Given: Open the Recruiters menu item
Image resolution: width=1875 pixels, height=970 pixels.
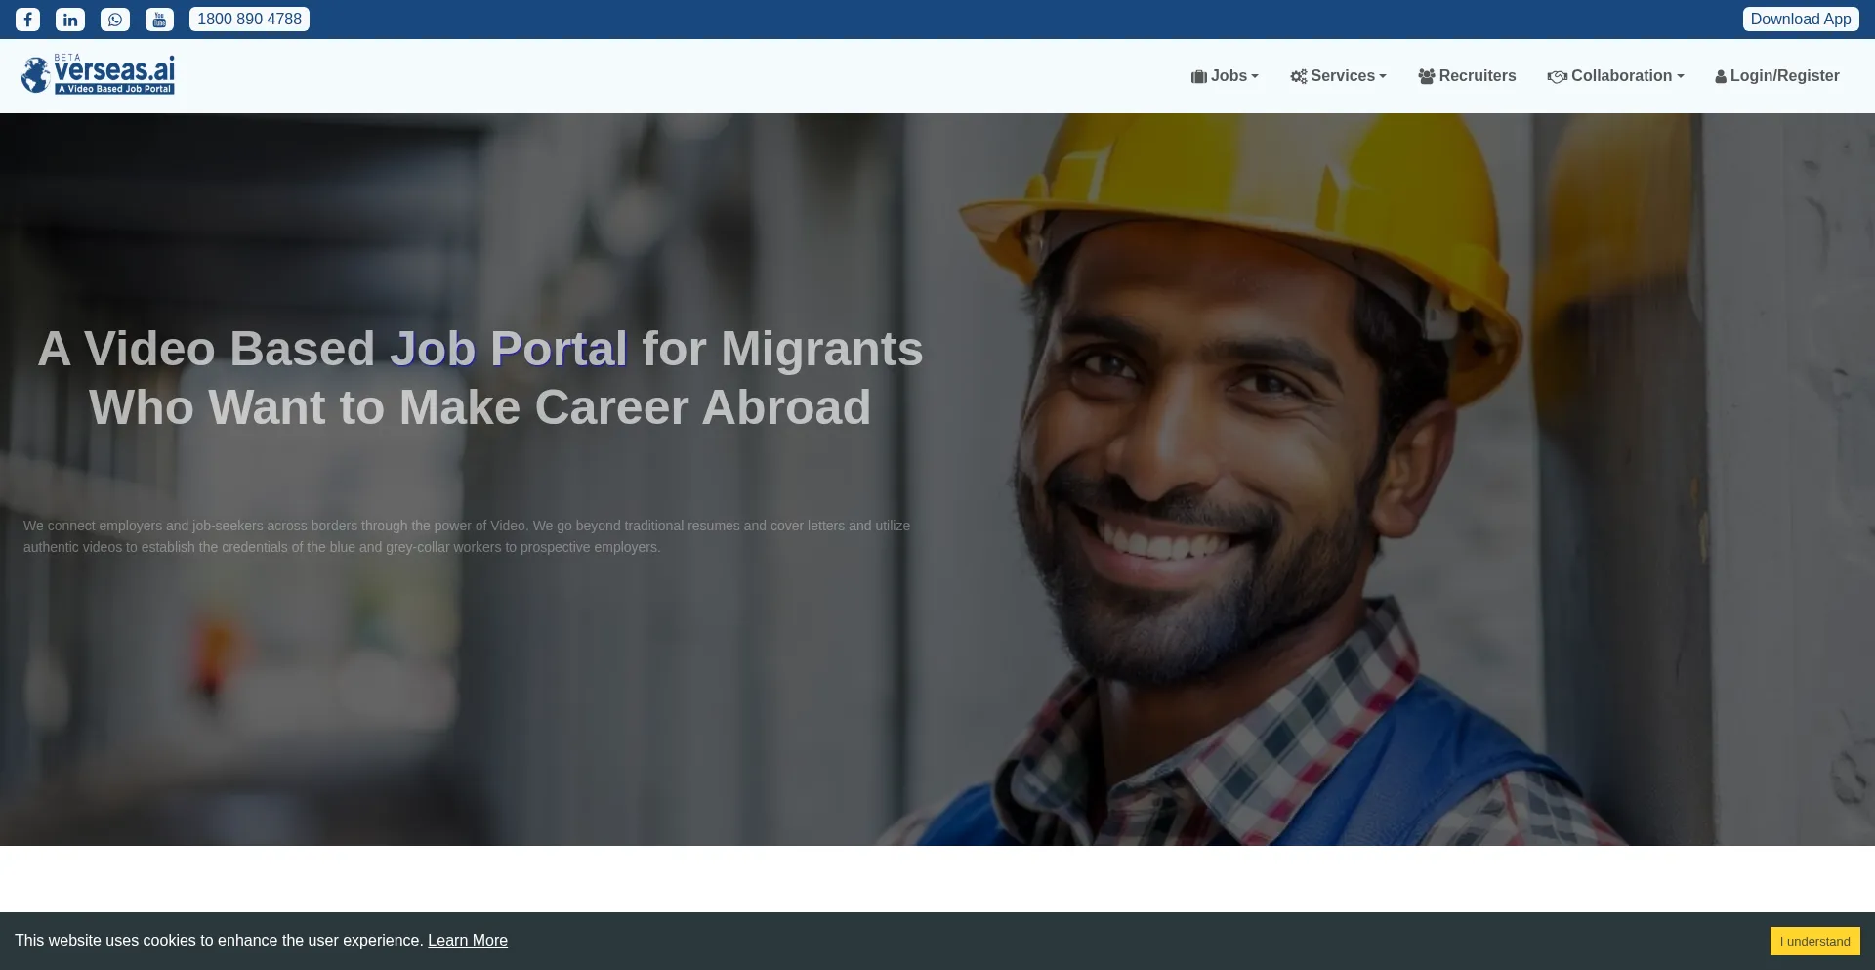Looking at the screenshot, I should tap(1477, 76).
